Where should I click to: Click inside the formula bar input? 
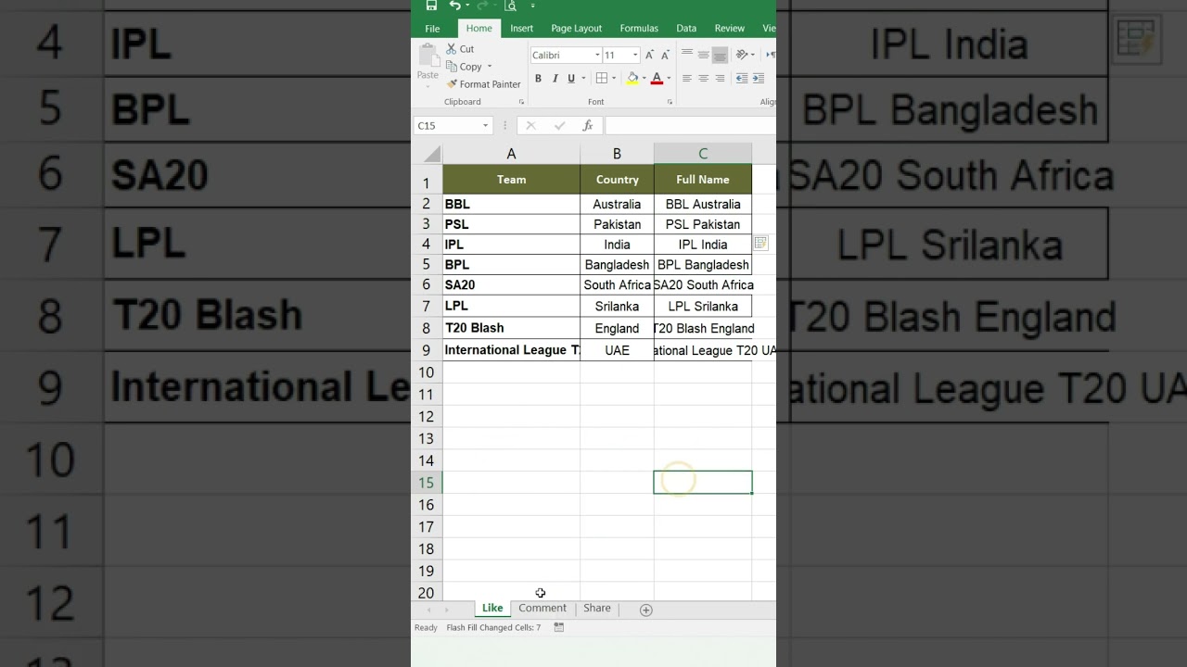(x=690, y=126)
